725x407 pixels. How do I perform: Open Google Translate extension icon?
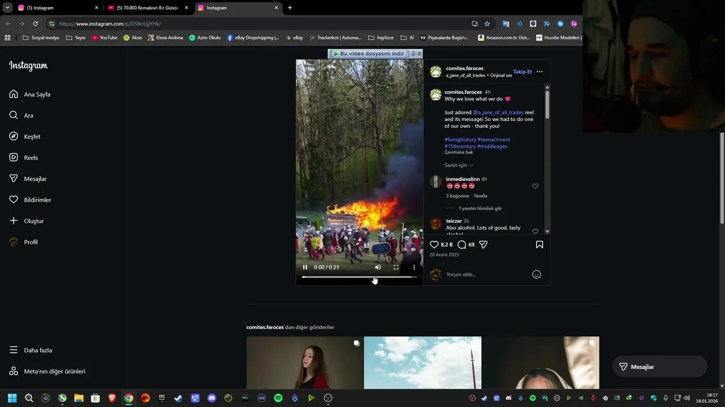pos(506,24)
